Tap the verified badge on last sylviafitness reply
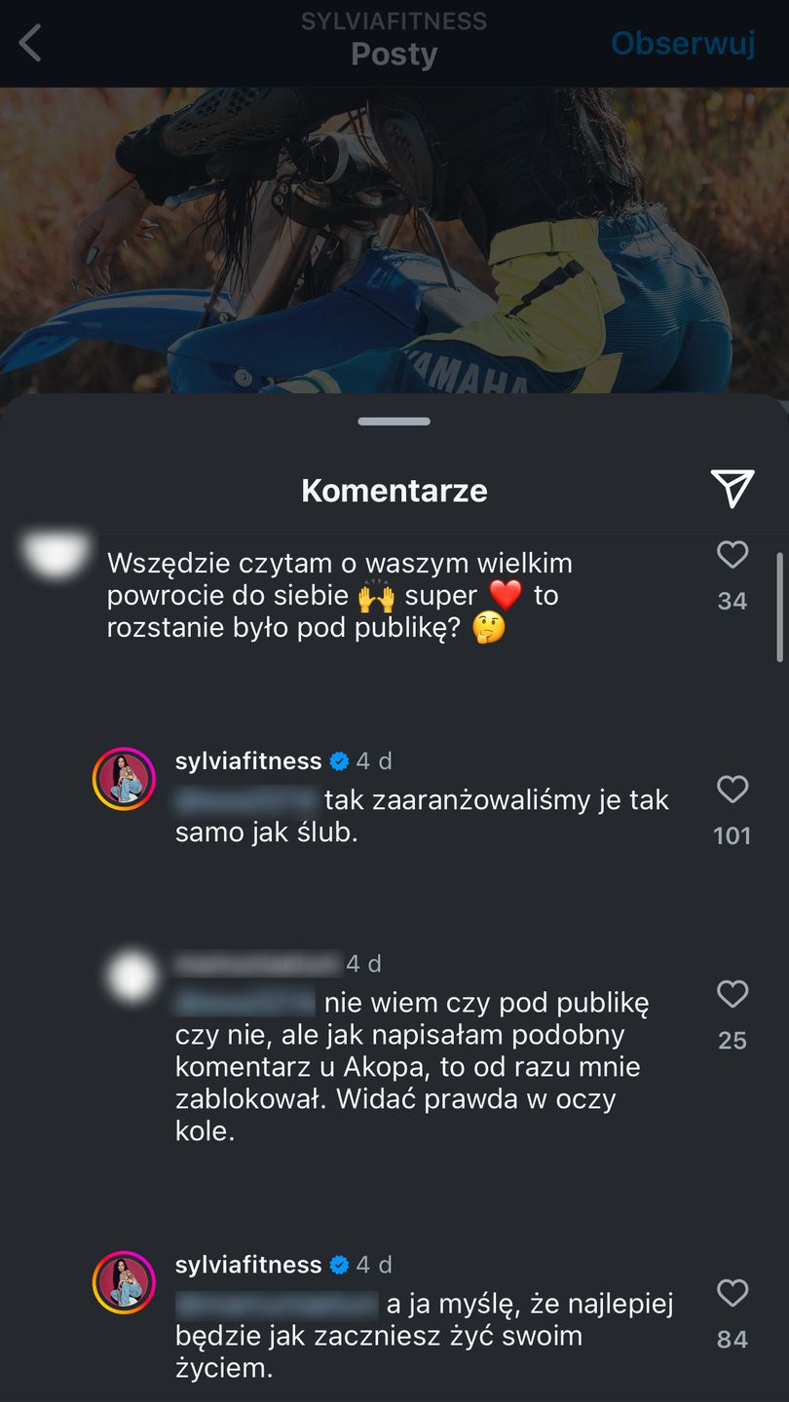789x1402 pixels. click(x=339, y=1265)
